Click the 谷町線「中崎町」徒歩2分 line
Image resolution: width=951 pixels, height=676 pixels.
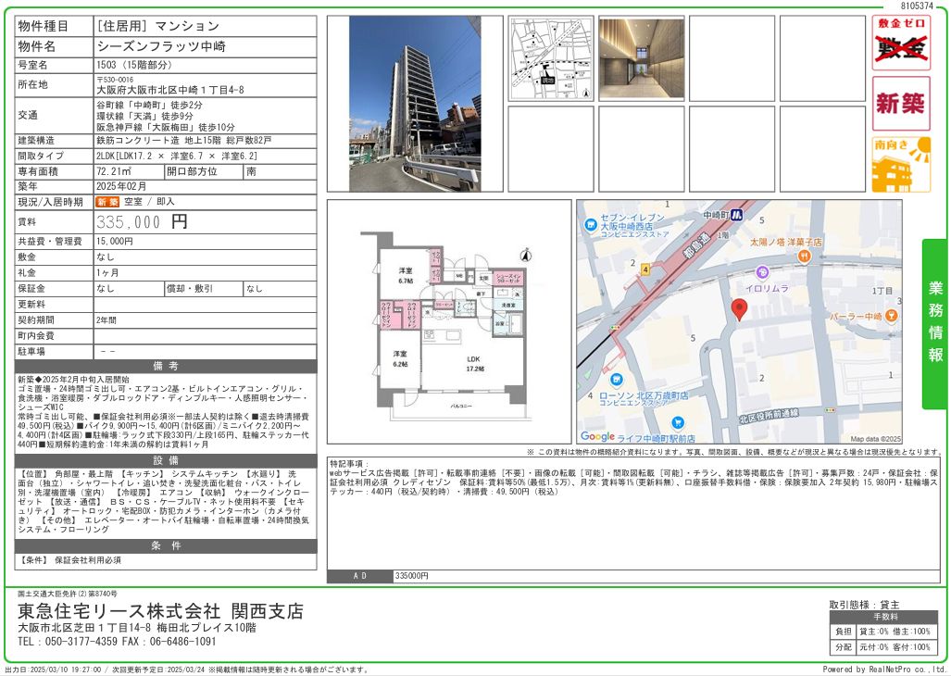click(x=149, y=105)
